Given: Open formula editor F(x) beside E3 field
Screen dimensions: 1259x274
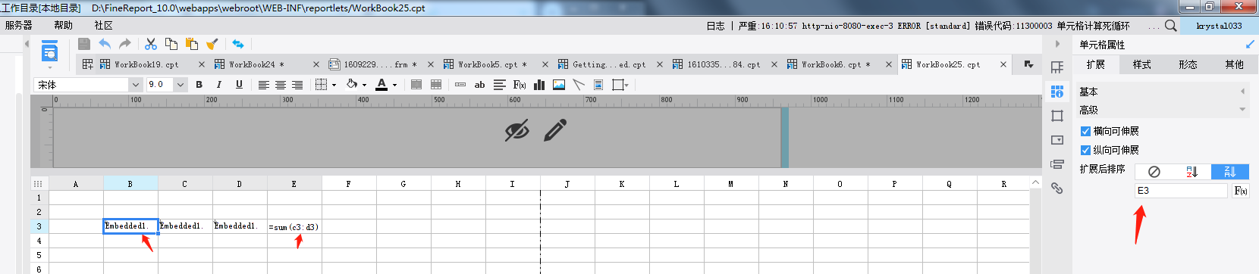Looking at the screenshot, I should (1241, 191).
